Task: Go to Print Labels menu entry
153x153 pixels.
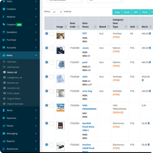Action: [x=14, y=93]
